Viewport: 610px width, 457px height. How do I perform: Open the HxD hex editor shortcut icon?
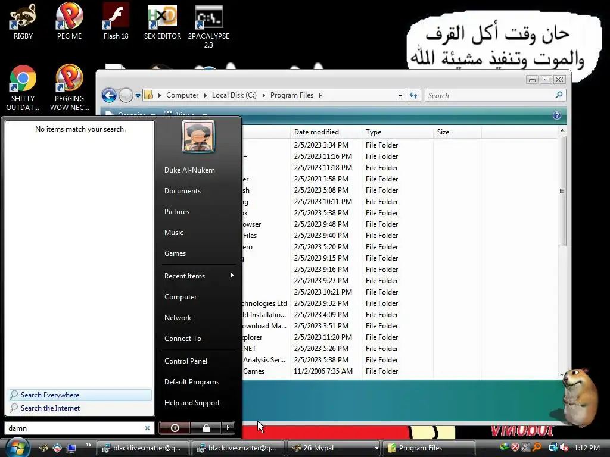pos(163,21)
